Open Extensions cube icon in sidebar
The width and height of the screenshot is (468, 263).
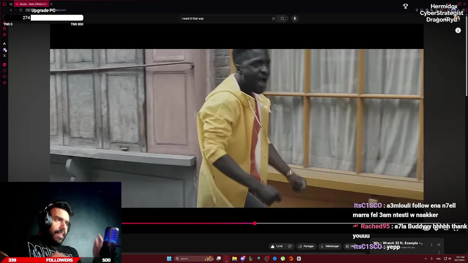tap(4, 77)
